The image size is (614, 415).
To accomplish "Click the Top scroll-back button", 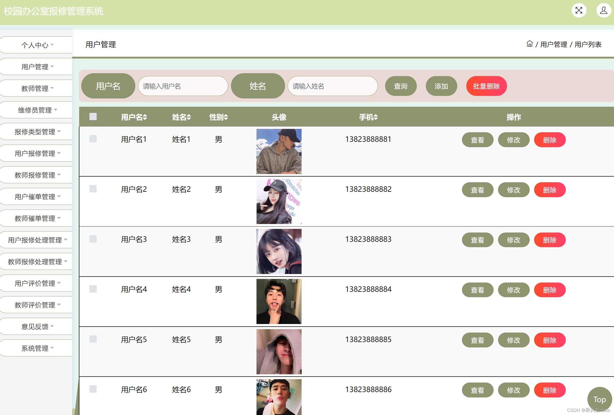I will pyautogui.click(x=599, y=399).
